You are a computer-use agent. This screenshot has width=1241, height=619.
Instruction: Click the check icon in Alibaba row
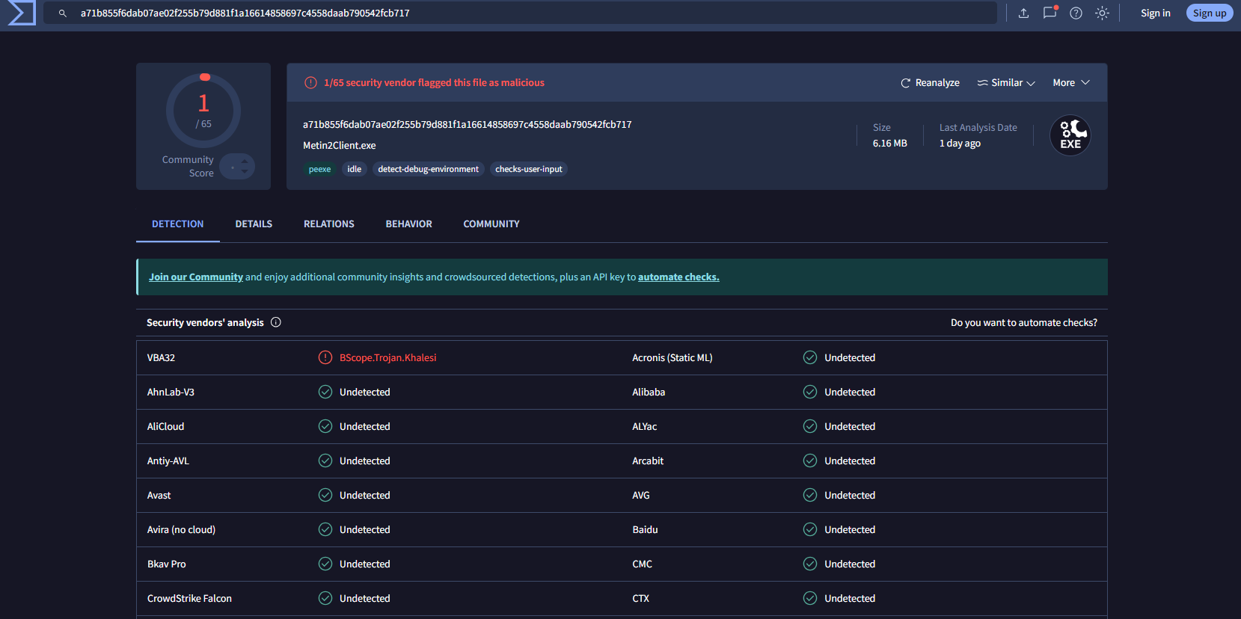point(810,392)
